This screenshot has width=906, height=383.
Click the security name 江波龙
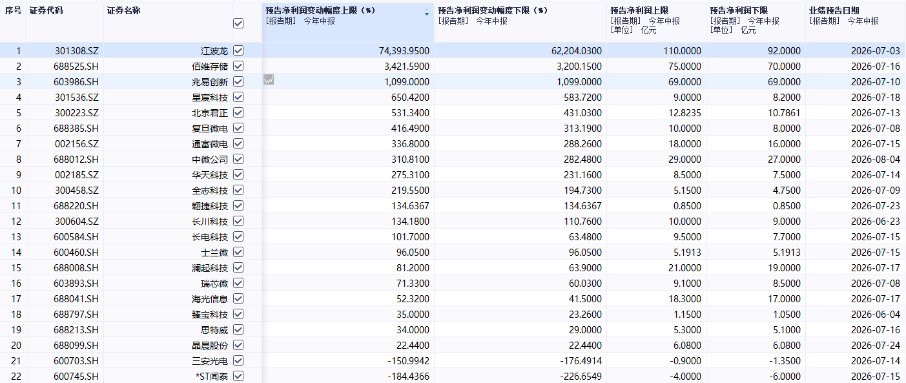[214, 50]
